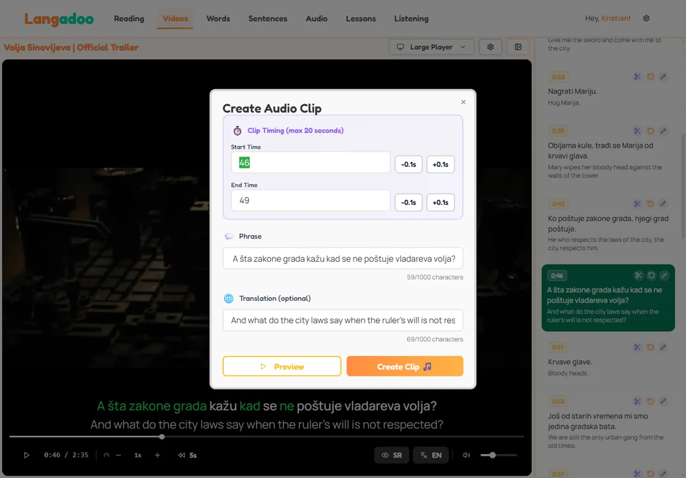Expand the Large Player dropdown
The width and height of the screenshot is (686, 478).
coord(431,47)
